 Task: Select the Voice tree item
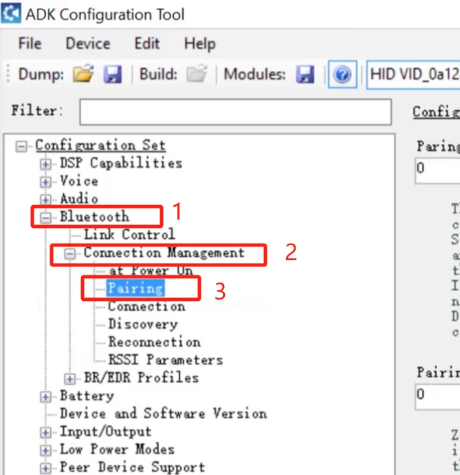coord(79,181)
